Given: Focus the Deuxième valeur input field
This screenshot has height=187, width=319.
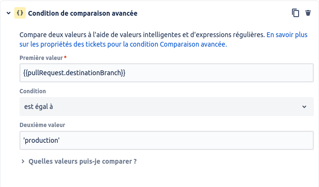Looking at the screenshot, I should 167,140.
